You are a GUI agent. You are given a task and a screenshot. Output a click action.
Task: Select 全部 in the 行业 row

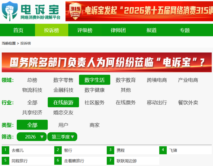(32, 102)
